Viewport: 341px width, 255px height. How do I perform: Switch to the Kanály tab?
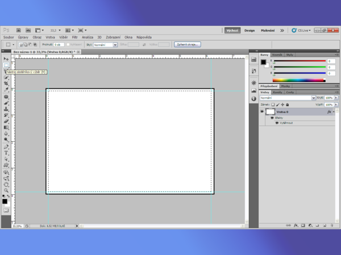click(277, 92)
